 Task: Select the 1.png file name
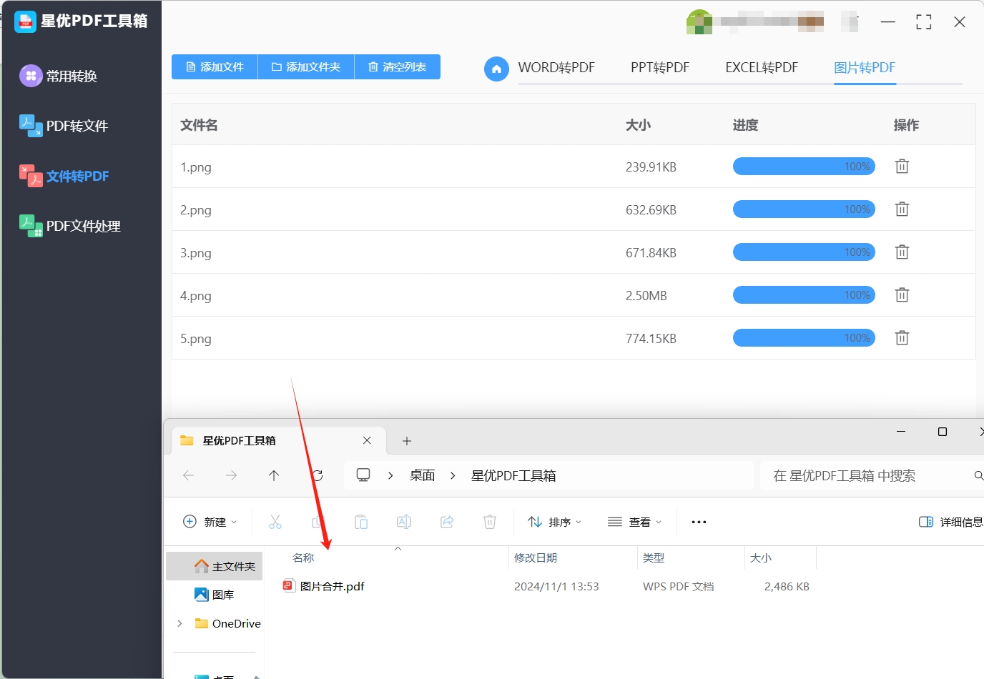(196, 167)
